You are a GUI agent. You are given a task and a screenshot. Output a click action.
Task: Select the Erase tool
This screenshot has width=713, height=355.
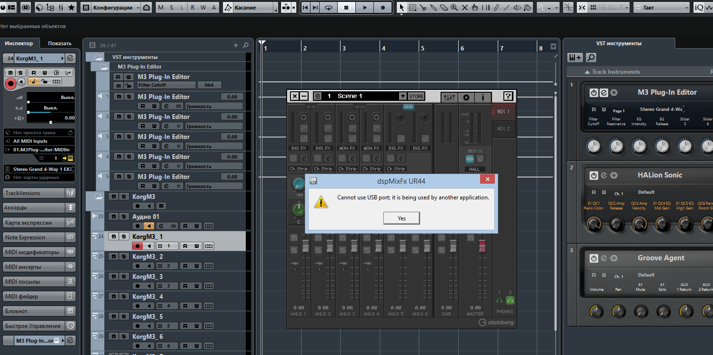[444, 8]
